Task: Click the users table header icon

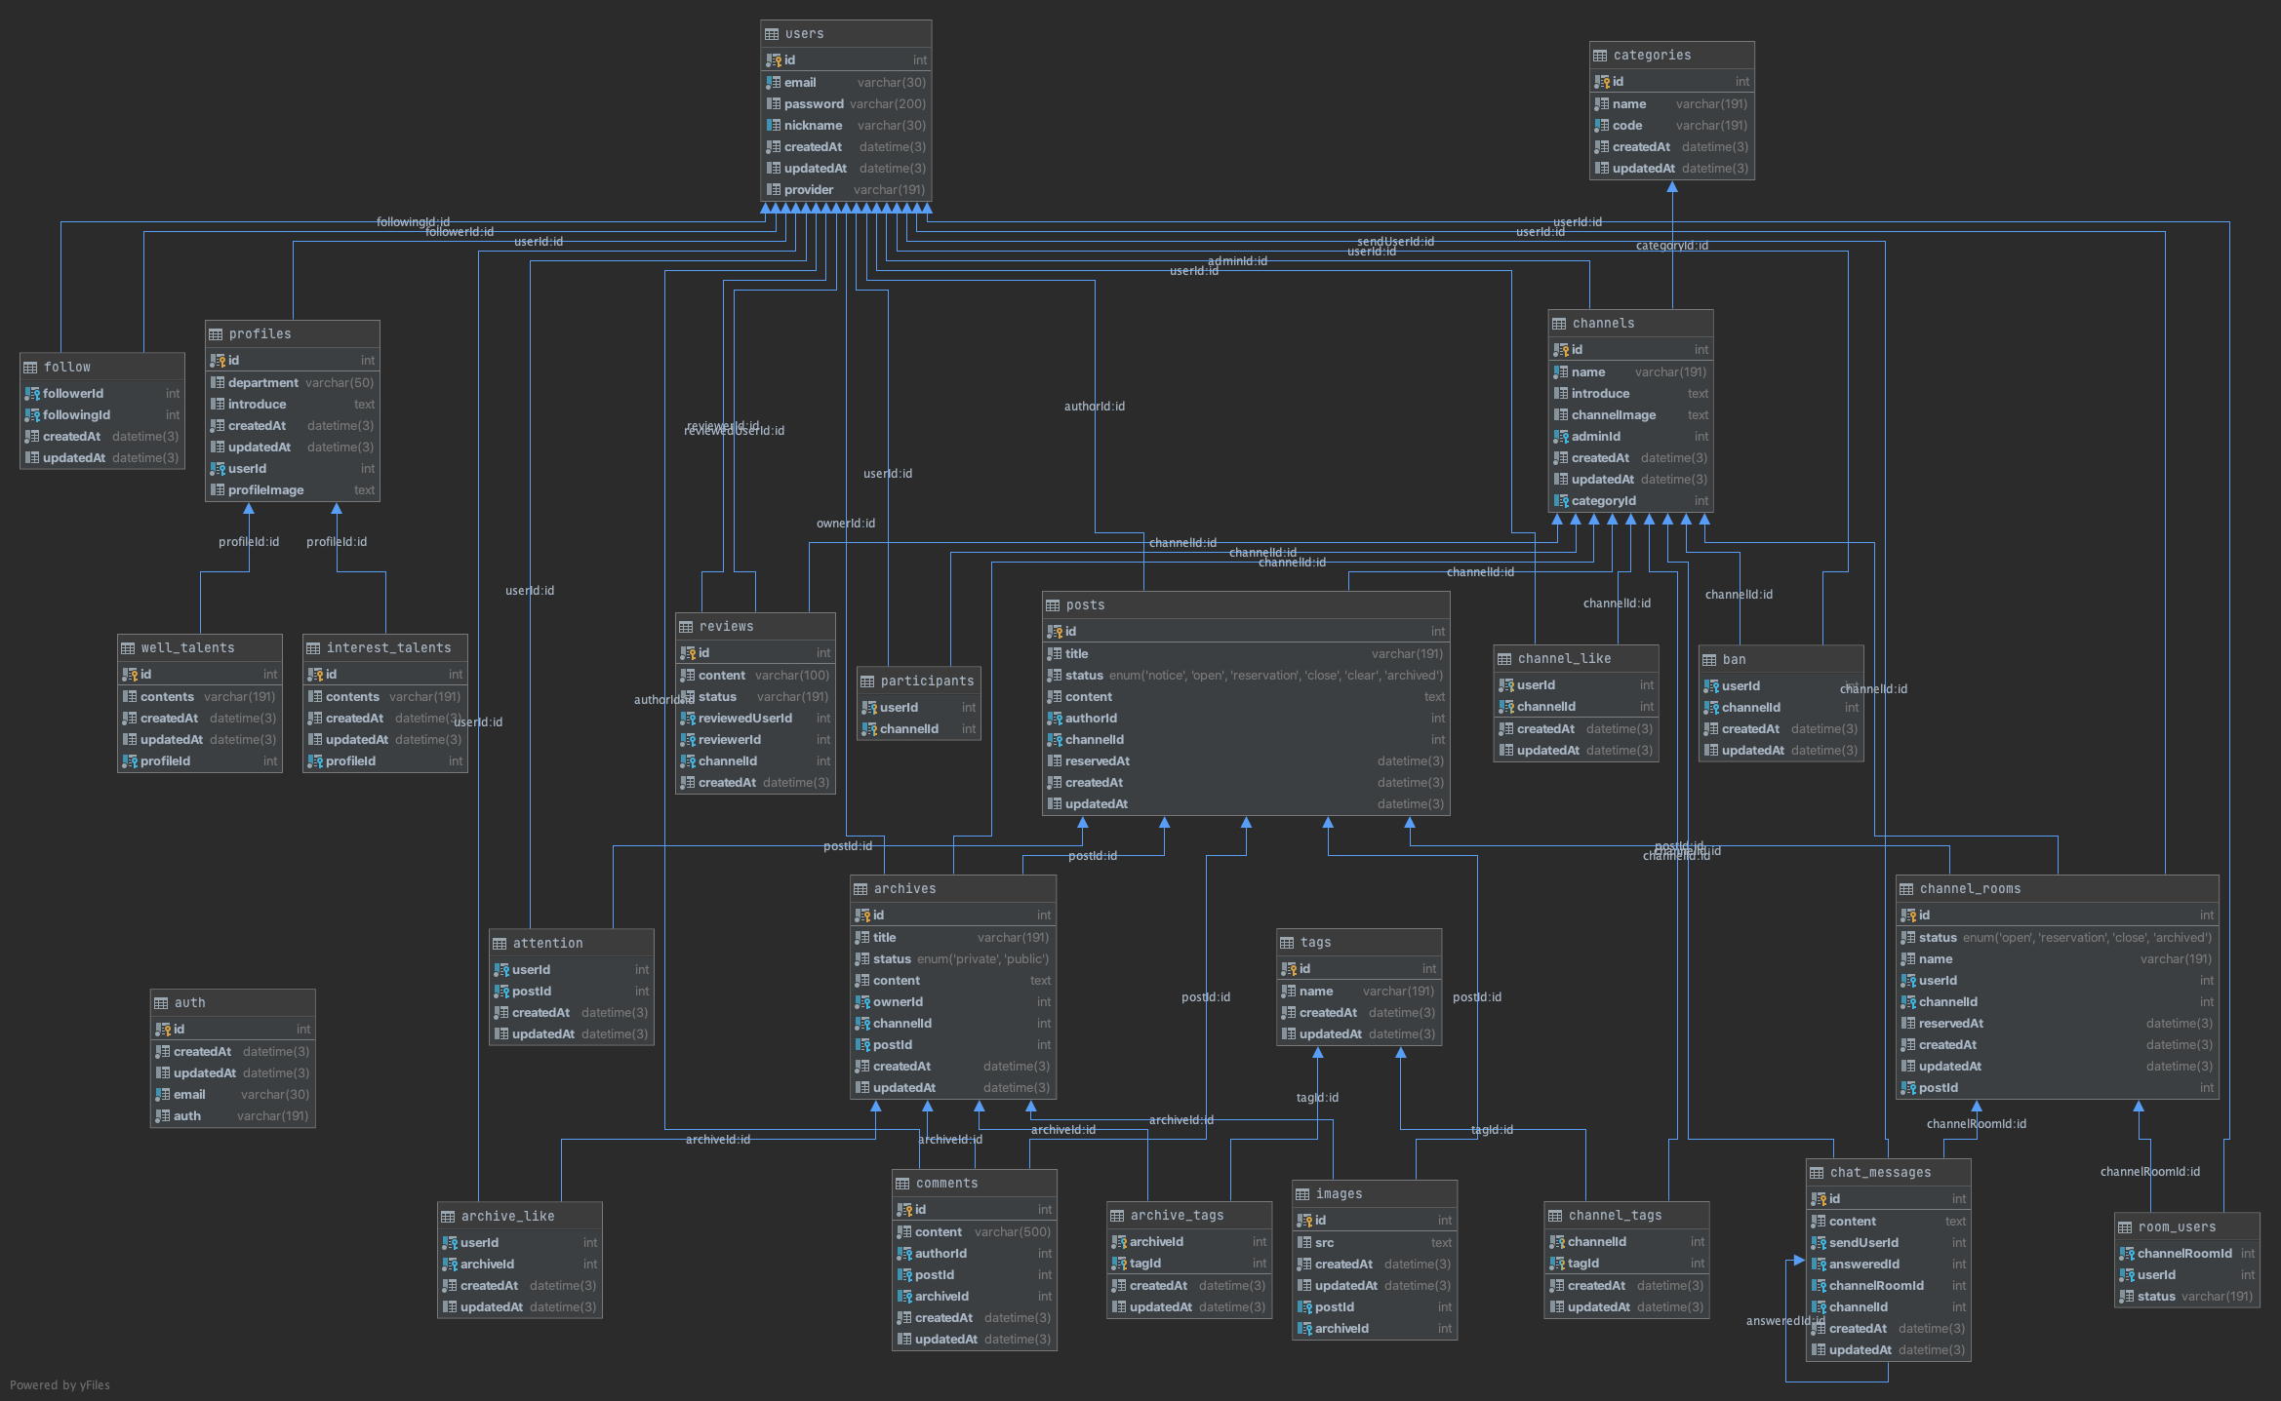Action: point(772,34)
